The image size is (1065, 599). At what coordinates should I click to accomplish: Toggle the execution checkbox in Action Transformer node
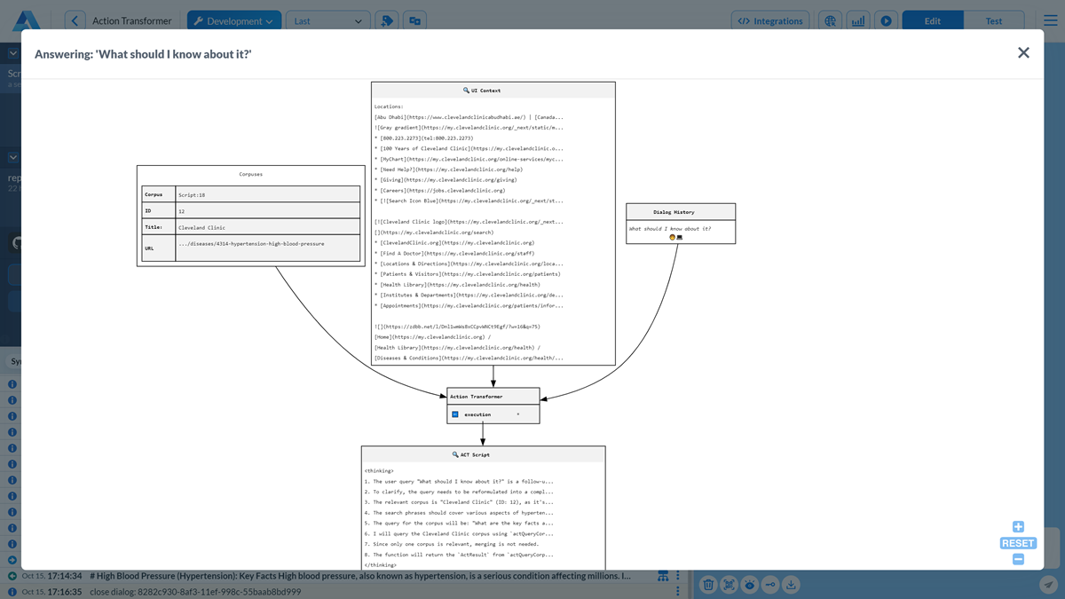455,414
